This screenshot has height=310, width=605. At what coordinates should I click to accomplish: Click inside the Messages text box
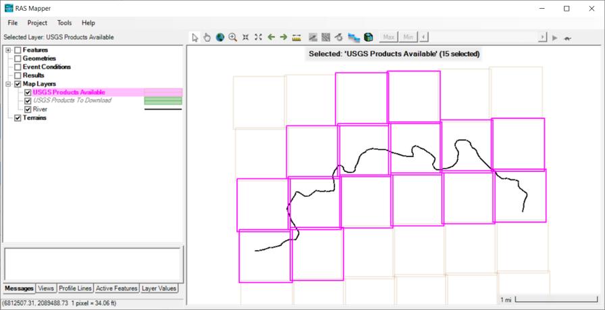[x=93, y=263]
